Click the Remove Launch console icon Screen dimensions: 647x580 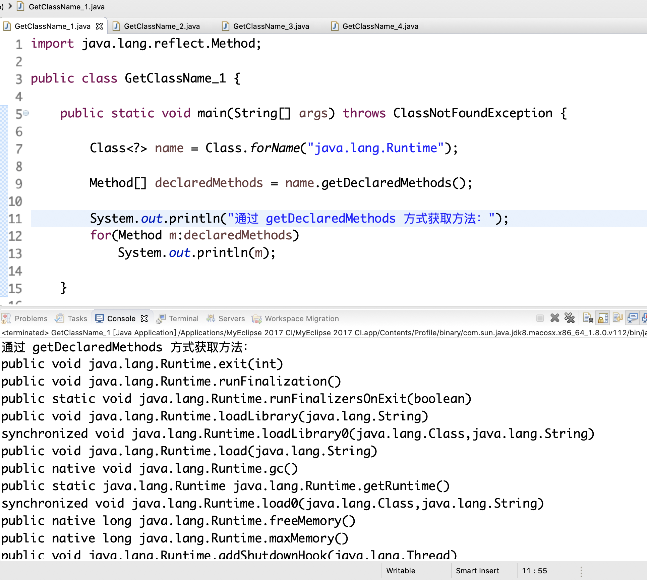pyautogui.click(x=555, y=318)
